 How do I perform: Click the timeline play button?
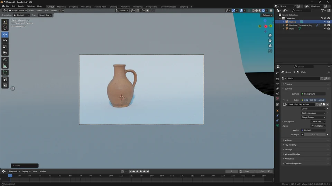point(141,172)
